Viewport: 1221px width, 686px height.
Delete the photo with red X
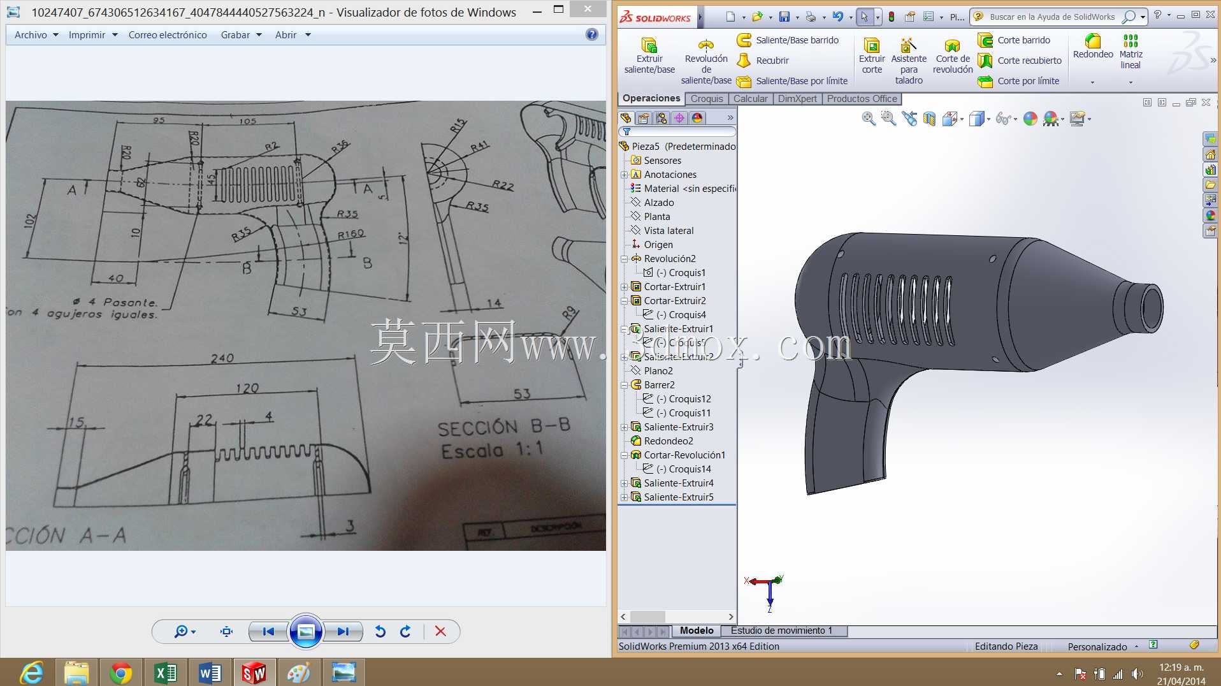[440, 632]
